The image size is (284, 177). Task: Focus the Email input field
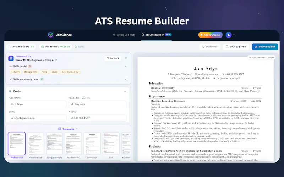pyautogui.click(x=38, y=118)
